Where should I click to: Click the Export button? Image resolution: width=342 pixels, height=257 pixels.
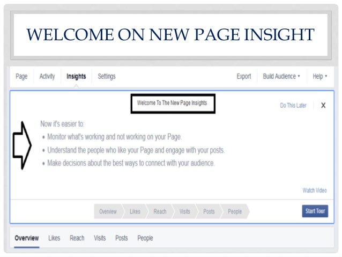click(244, 76)
